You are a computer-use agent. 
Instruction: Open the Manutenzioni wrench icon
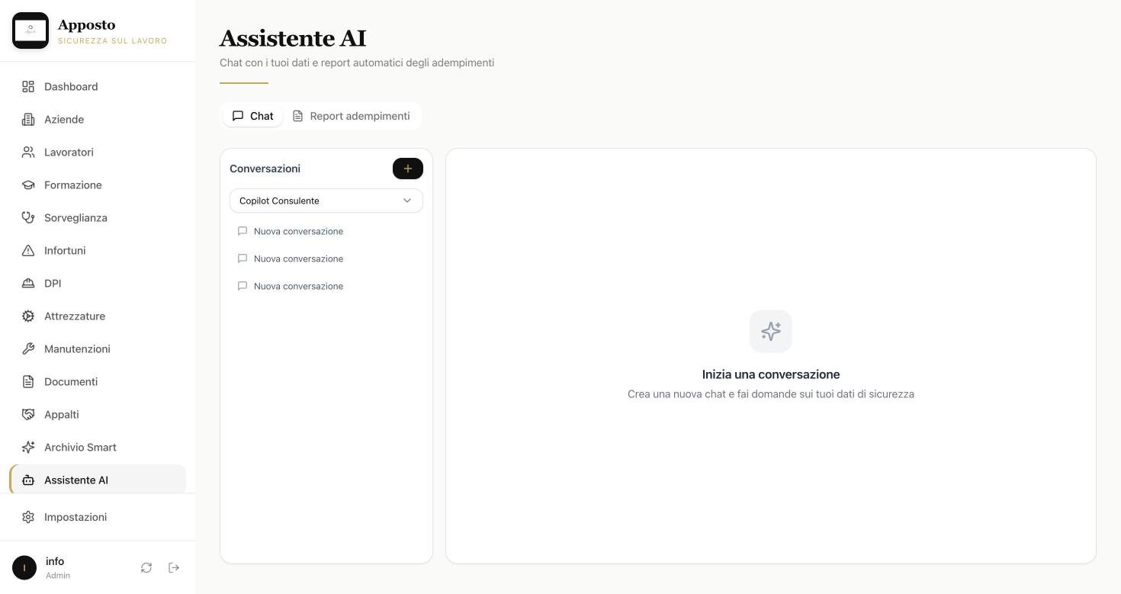tap(28, 349)
